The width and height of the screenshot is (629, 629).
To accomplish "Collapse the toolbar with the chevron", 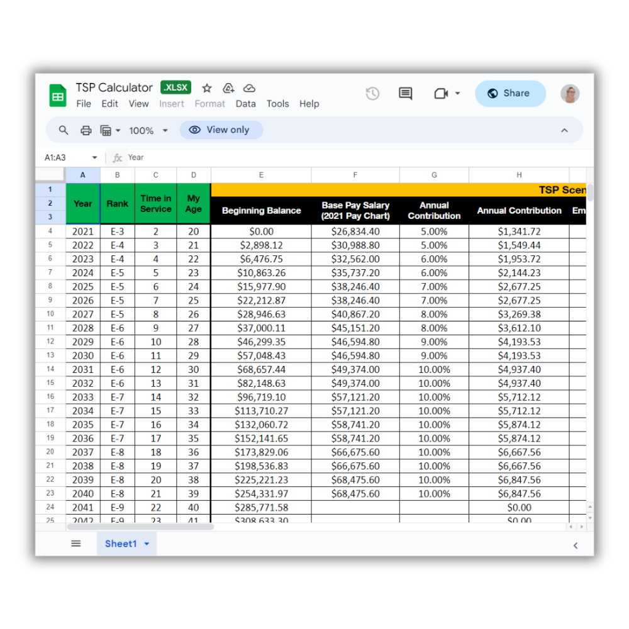I will pos(564,130).
